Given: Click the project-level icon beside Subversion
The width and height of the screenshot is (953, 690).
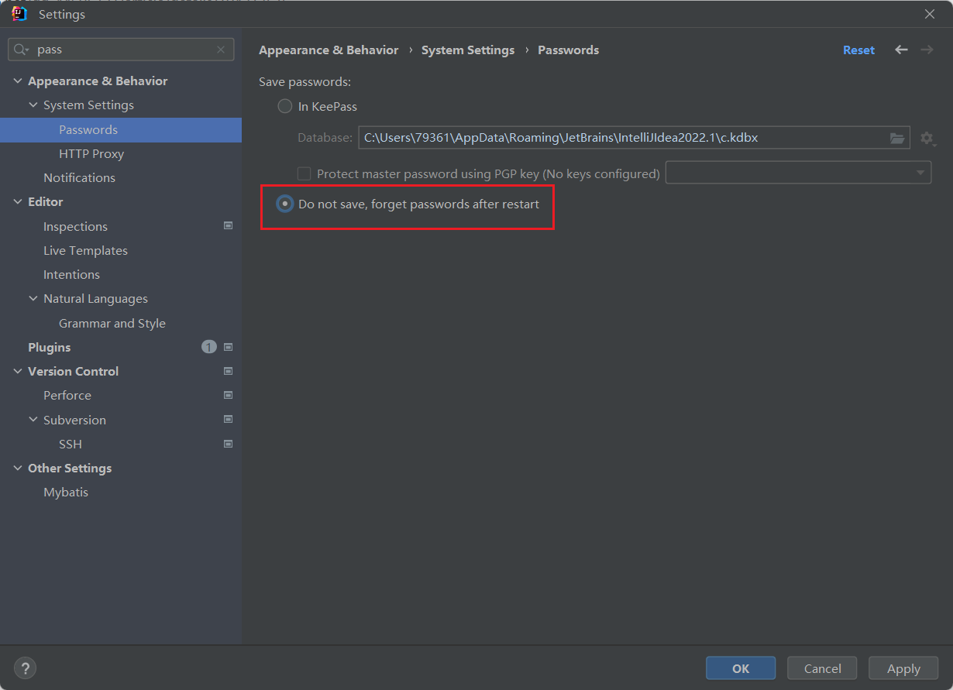Looking at the screenshot, I should pos(228,420).
